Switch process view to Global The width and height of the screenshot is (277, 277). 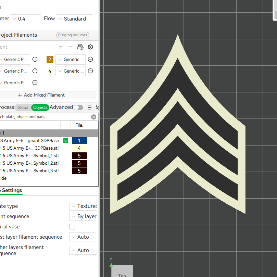[23, 108]
